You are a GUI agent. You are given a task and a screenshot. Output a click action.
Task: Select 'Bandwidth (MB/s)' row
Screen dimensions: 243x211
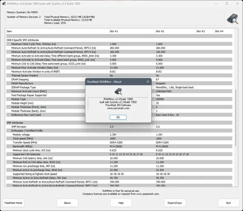119,147
